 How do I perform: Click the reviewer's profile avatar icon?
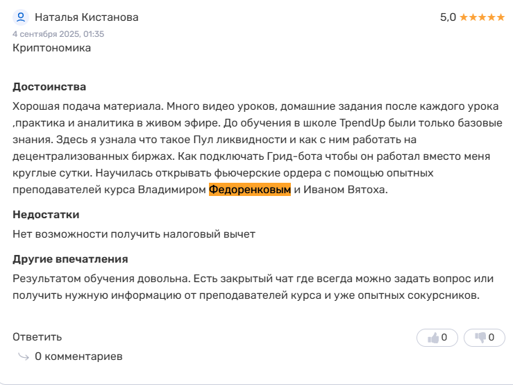(21, 17)
